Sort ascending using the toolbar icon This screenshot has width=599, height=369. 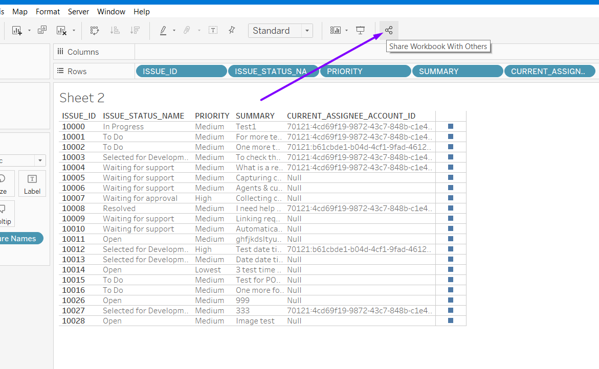click(x=115, y=31)
